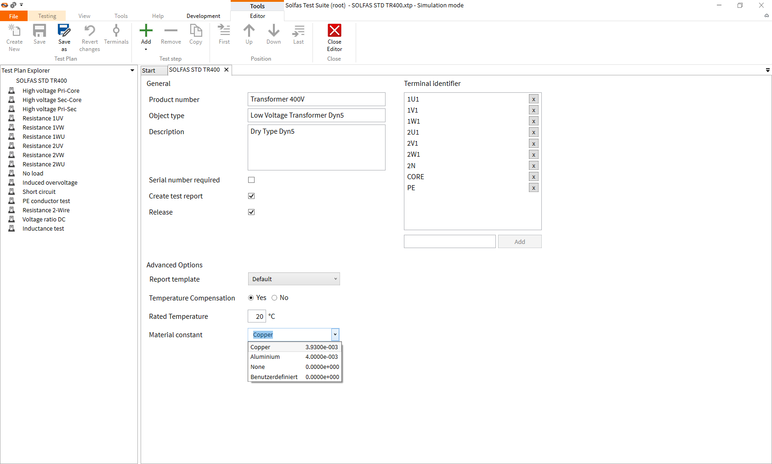772x464 pixels.
Task: Open the Terminals tool
Action: pyautogui.click(x=116, y=31)
